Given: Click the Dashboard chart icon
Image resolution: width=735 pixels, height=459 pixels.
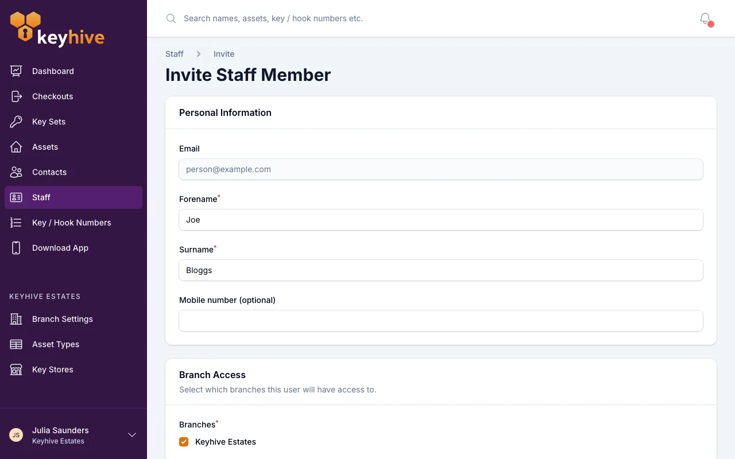Looking at the screenshot, I should pos(16,71).
